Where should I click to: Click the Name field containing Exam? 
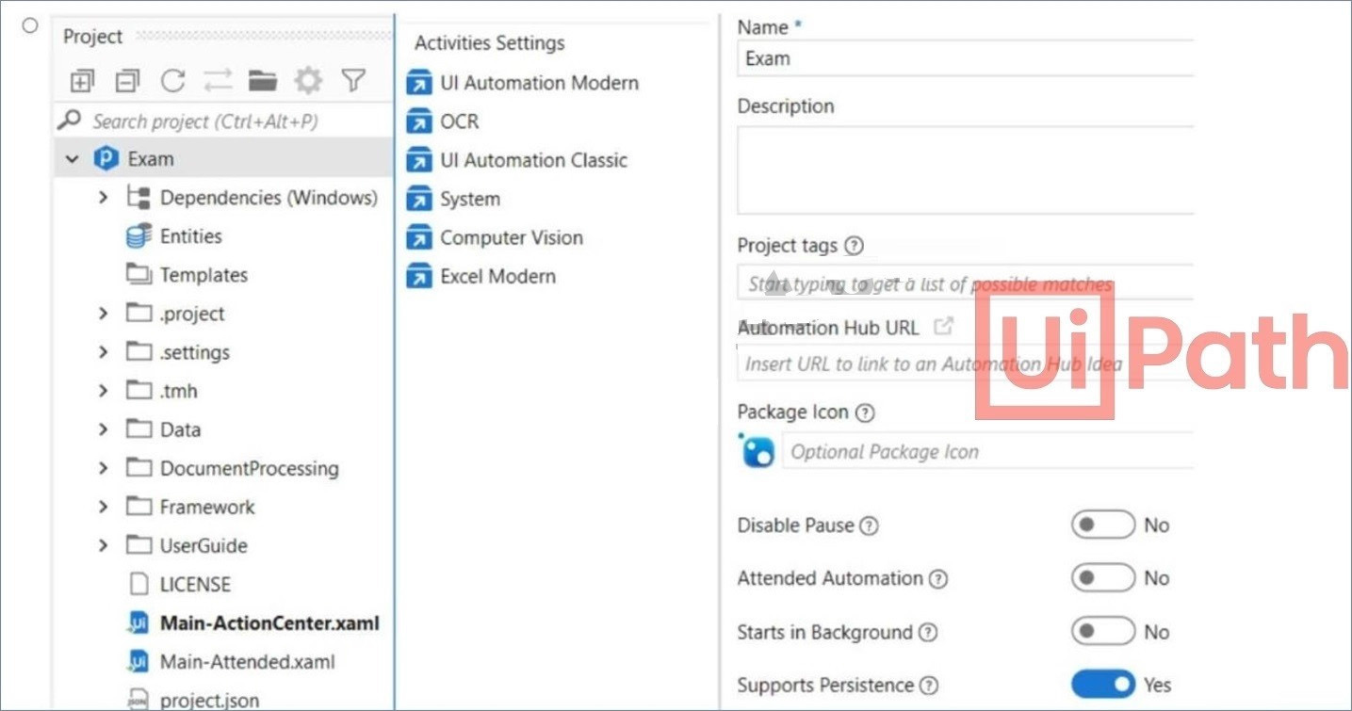point(966,58)
